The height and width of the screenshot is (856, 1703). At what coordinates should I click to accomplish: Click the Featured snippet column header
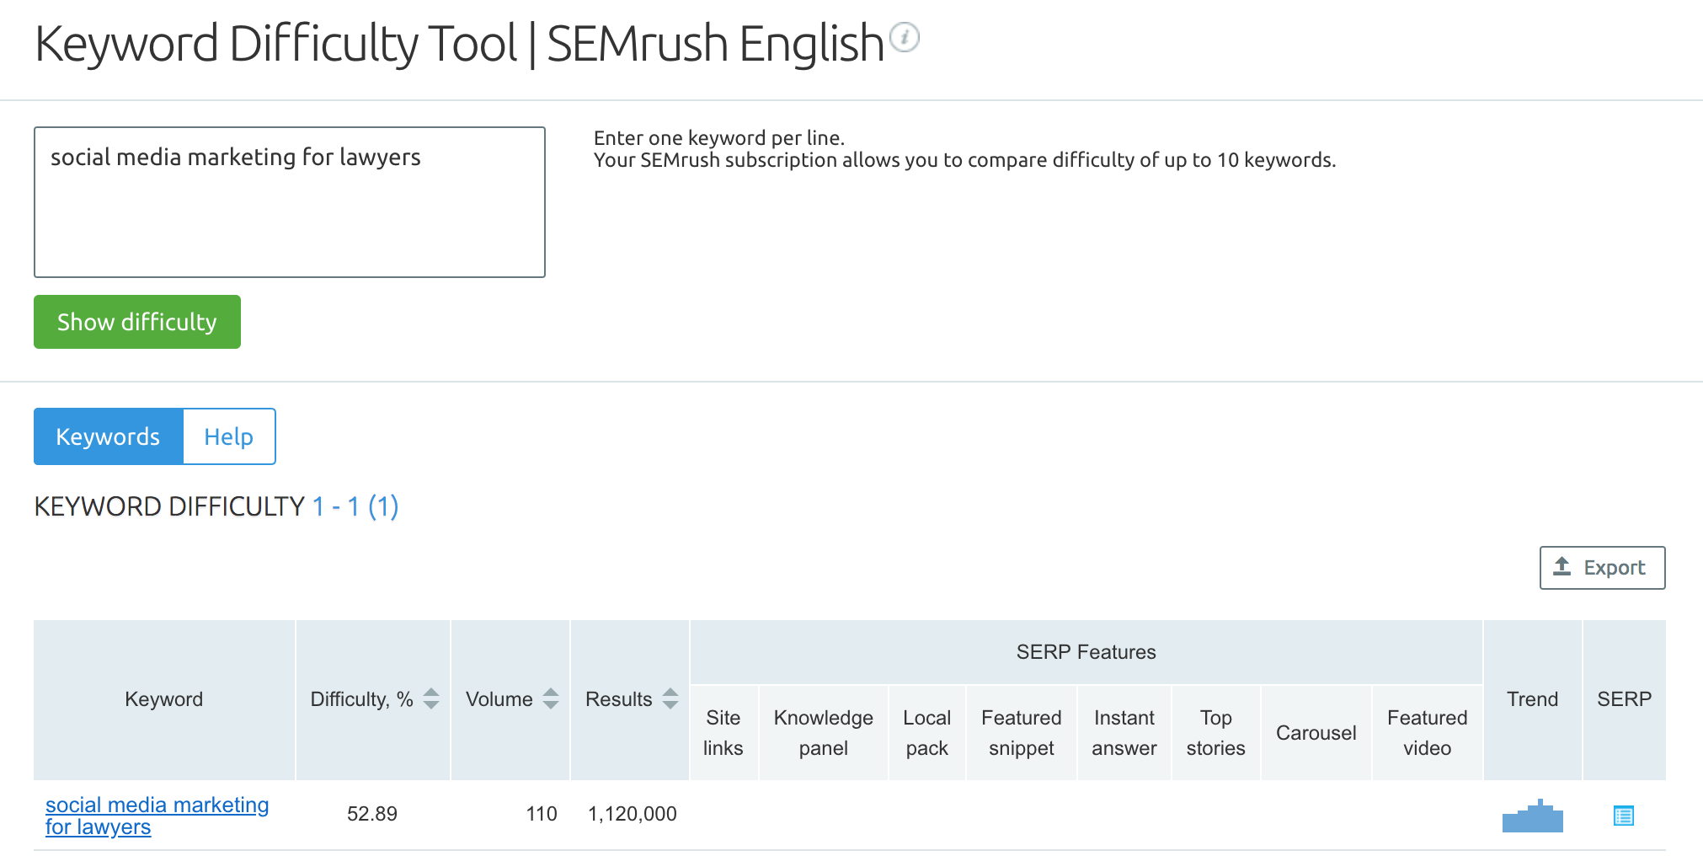1022,733
